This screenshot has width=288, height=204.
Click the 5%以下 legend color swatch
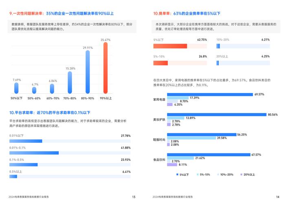[176, 175]
